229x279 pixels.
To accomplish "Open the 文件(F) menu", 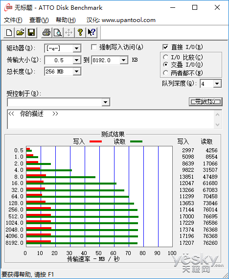I will tap(13, 20).
